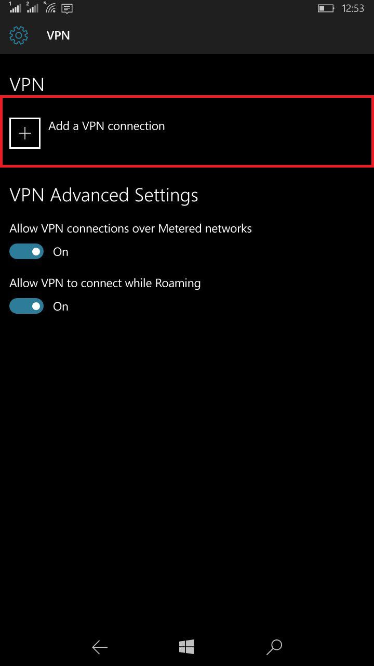Tap the Wi-Fi signal status icon

[x=50, y=8]
